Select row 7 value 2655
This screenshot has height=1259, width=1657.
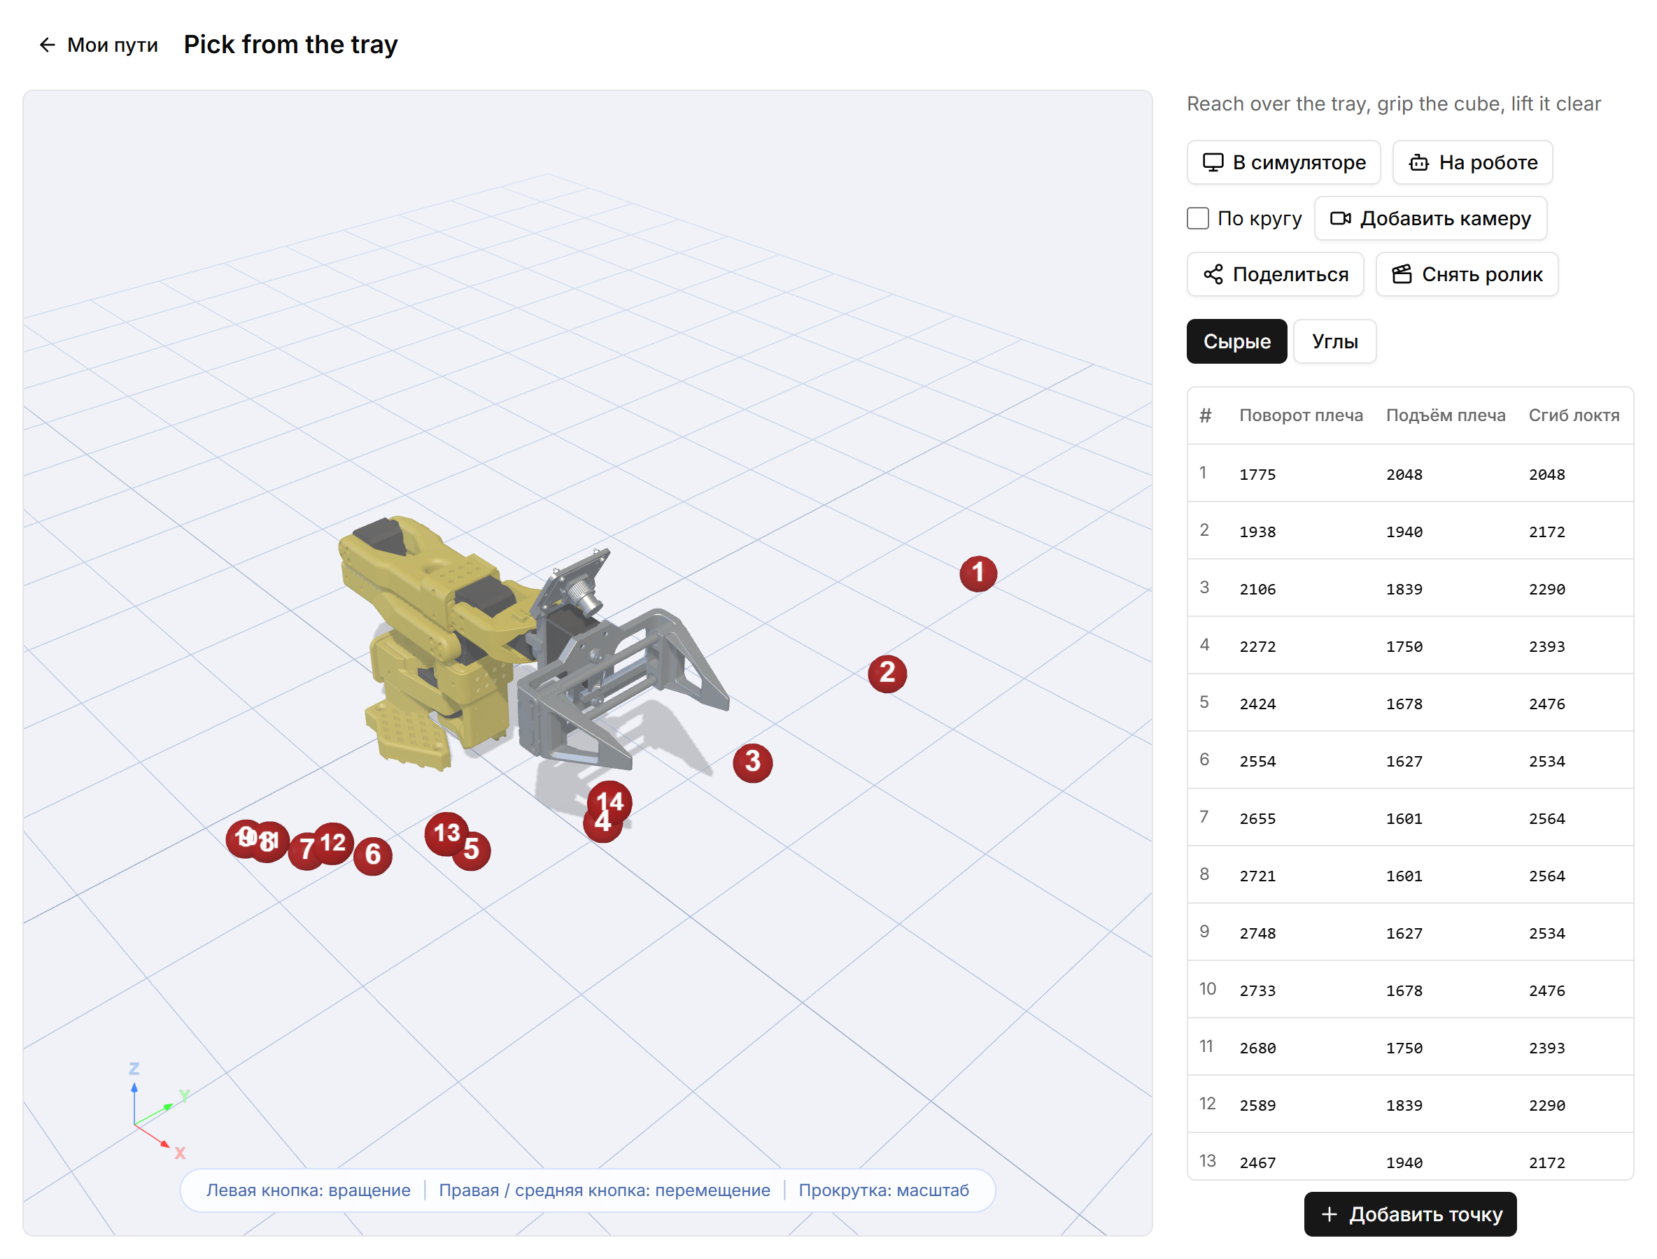(x=1257, y=818)
